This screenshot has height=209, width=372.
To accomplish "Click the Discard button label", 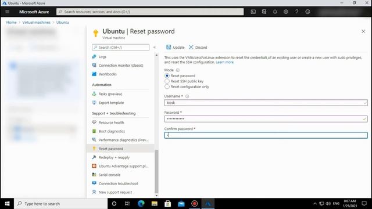I will pos(201,48).
